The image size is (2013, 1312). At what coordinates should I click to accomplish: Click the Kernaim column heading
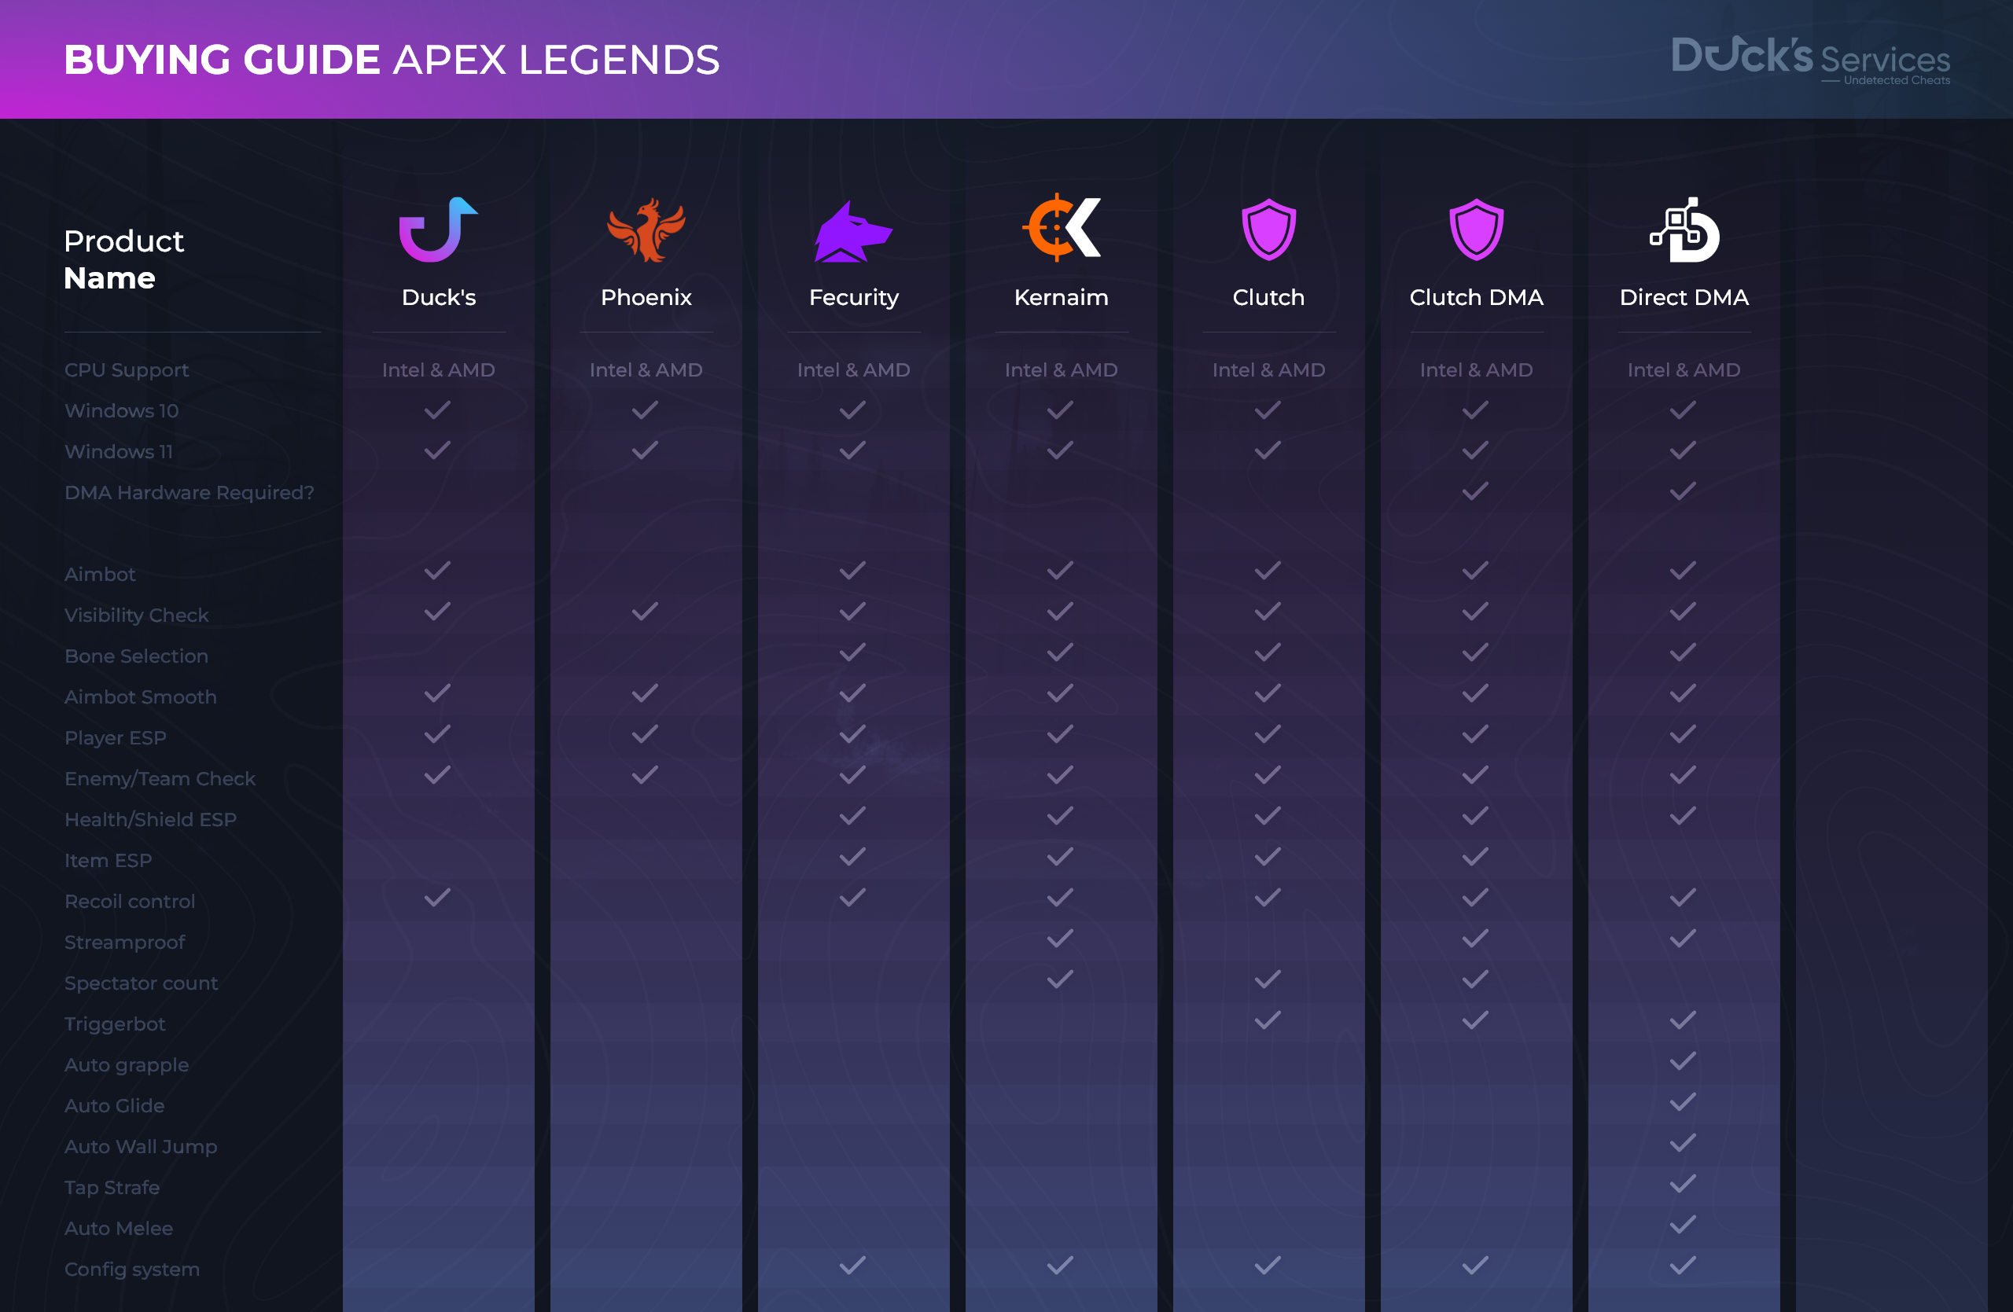click(1061, 298)
